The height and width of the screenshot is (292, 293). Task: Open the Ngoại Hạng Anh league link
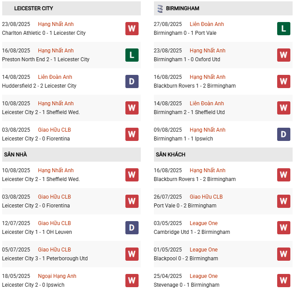point(57,276)
